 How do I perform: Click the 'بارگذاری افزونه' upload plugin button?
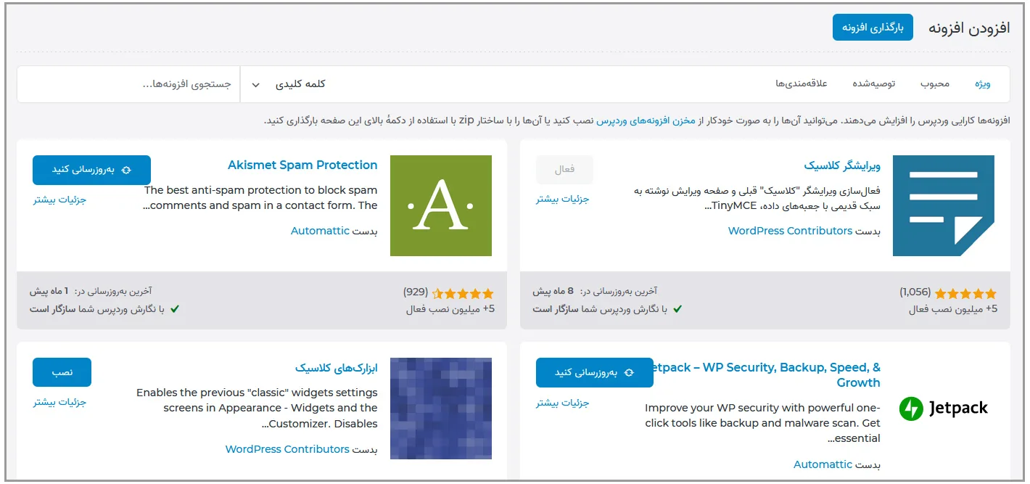873,28
